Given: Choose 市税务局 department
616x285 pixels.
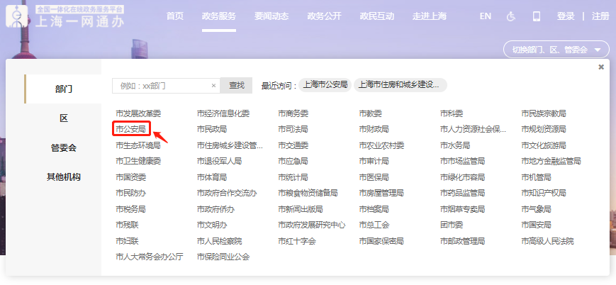Looking at the screenshot, I should point(131,209).
